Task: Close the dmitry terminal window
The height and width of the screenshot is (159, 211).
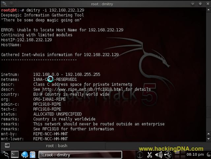Action: click(x=208, y=4)
